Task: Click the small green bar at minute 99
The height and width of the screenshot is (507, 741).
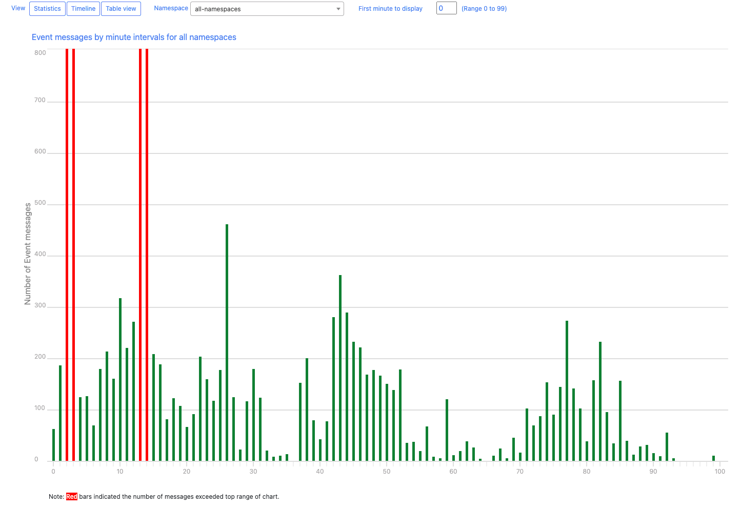Action: (x=713, y=458)
